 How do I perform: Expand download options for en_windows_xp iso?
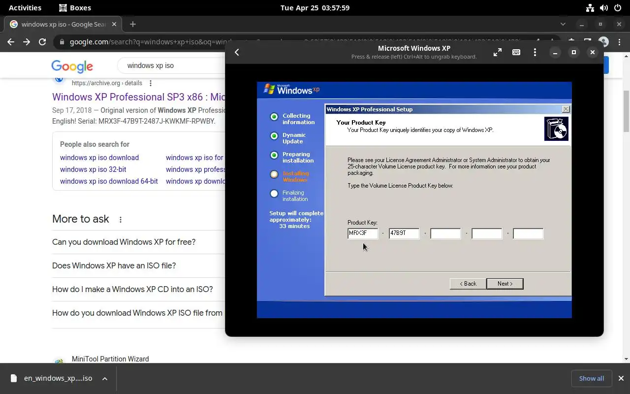(x=105, y=378)
